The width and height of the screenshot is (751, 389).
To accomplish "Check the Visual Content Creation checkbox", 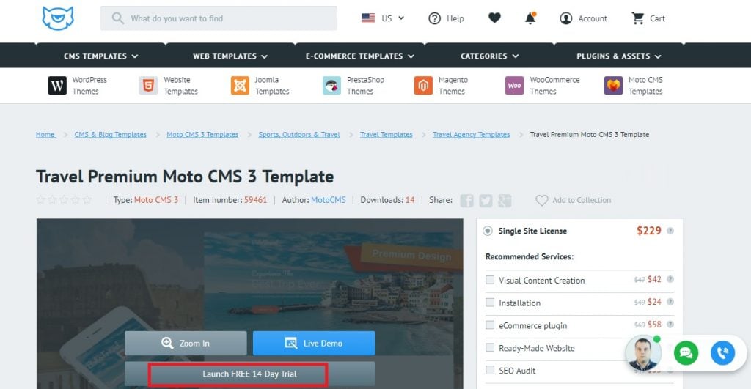I will pos(490,280).
